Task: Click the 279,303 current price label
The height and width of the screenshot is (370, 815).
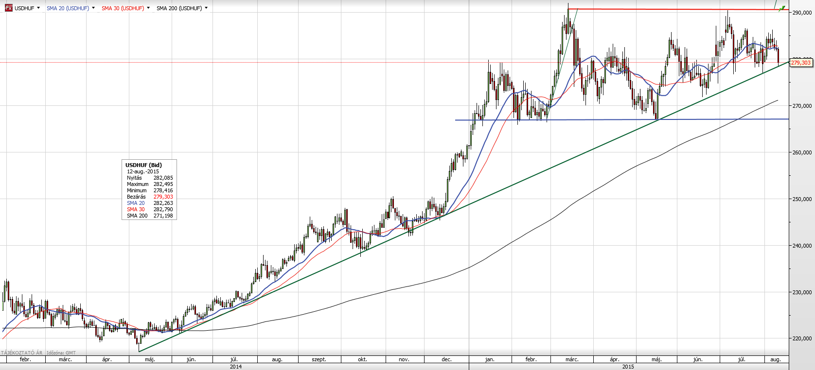Action: click(x=801, y=63)
